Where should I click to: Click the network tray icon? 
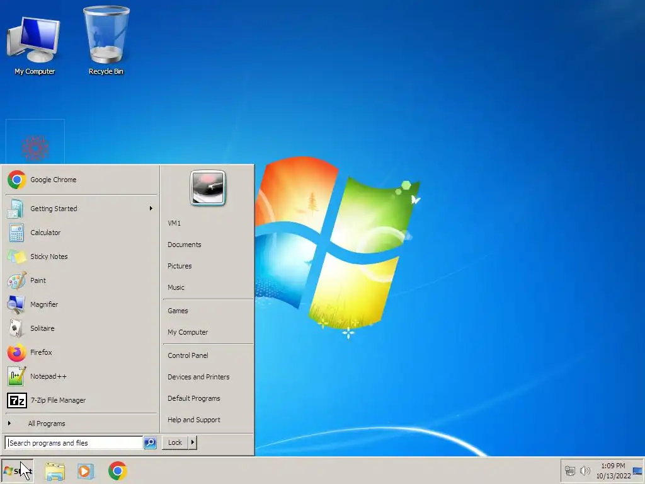pyautogui.click(x=569, y=470)
